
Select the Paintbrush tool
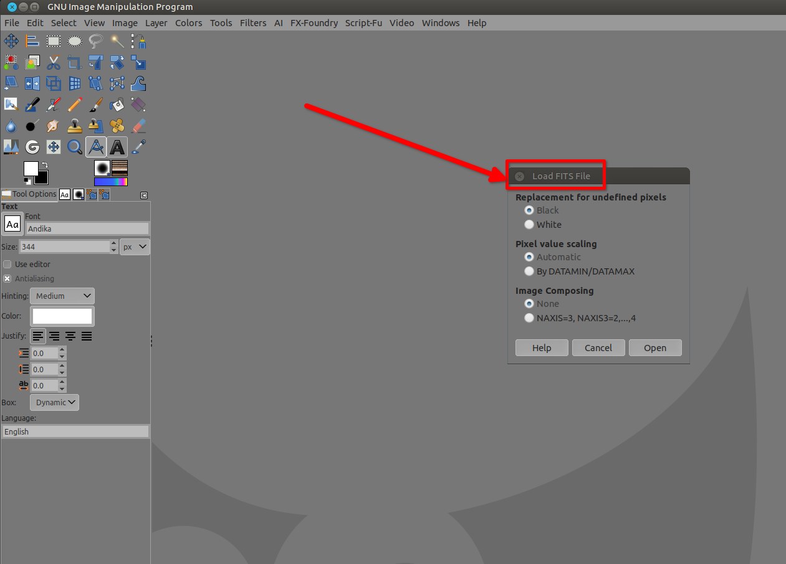coord(96,104)
